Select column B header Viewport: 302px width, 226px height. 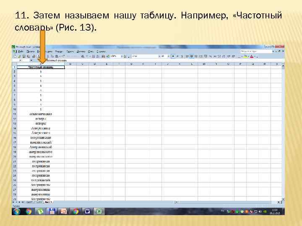pyautogui.click(x=70, y=64)
